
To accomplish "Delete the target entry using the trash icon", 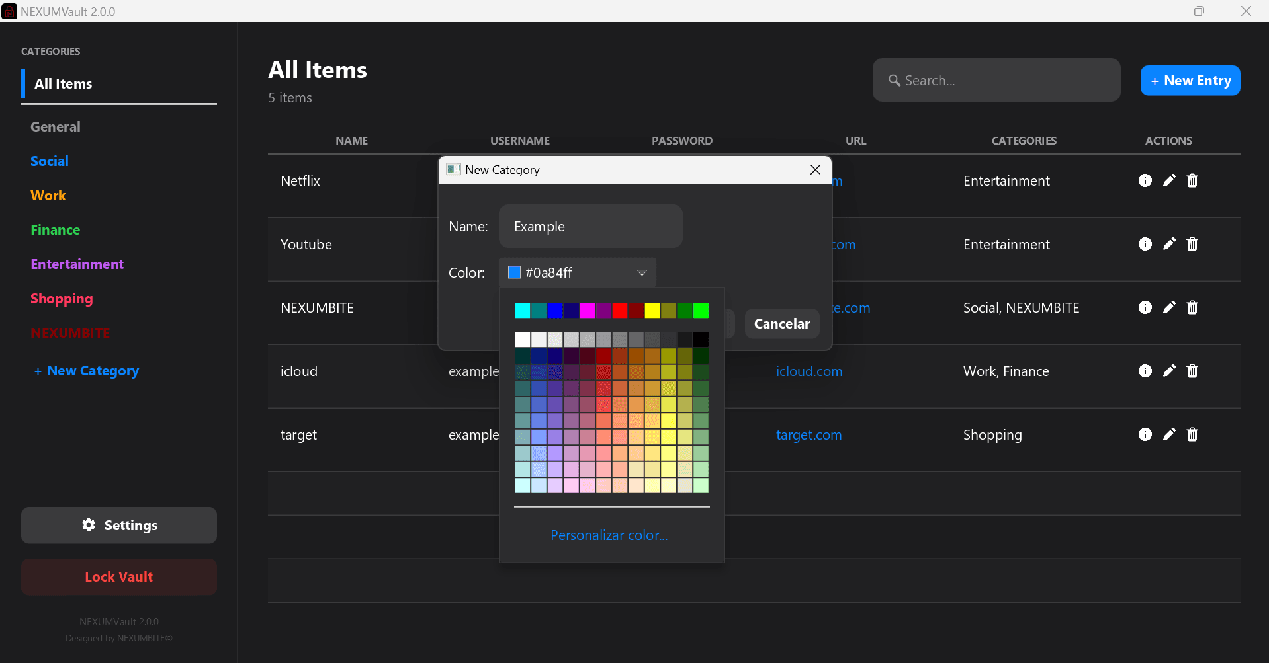I will (x=1193, y=434).
